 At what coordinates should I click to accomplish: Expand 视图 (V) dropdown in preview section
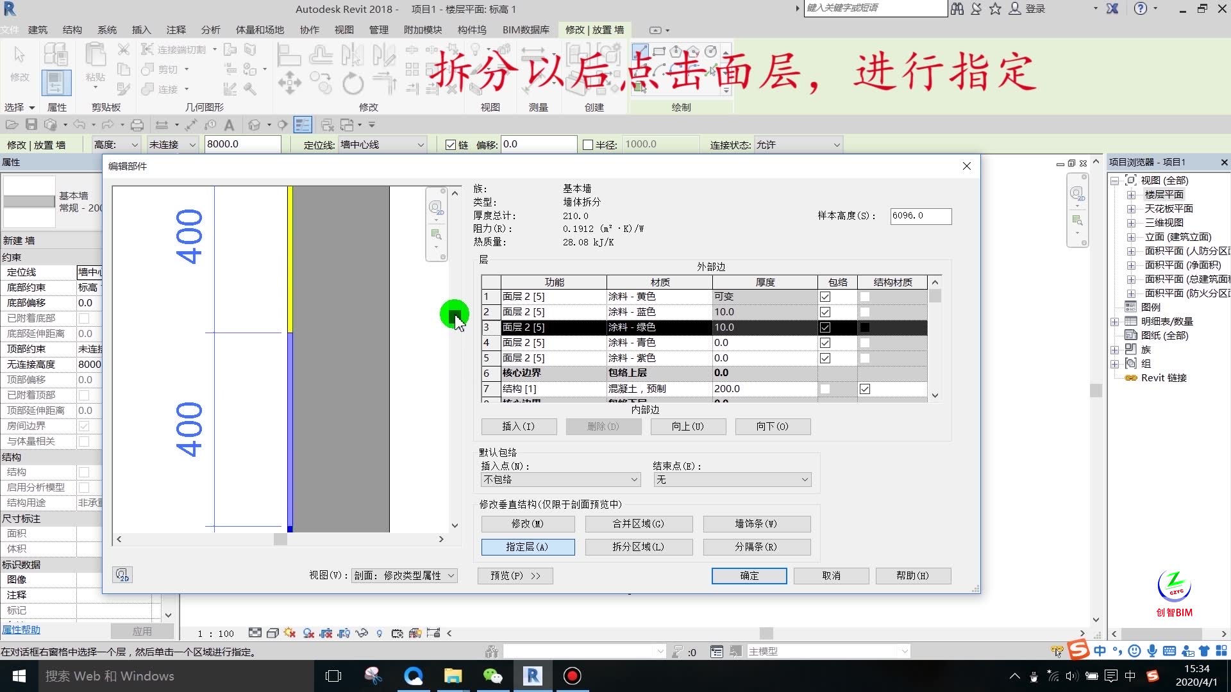tap(453, 575)
